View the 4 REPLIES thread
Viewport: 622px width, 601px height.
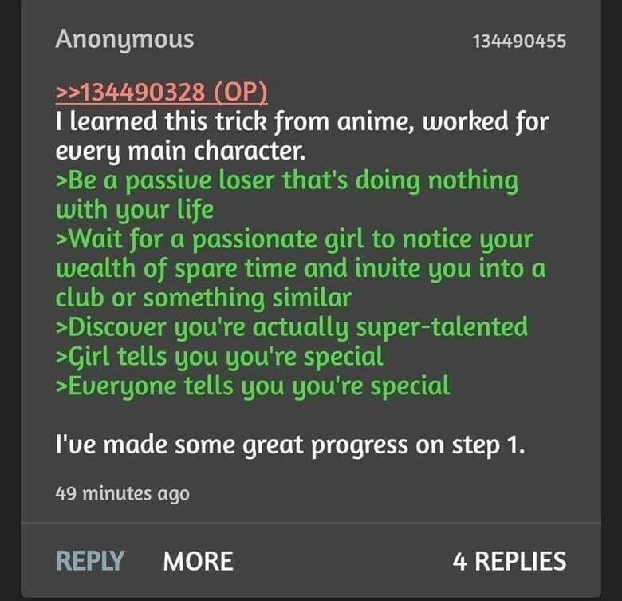coord(510,561)
